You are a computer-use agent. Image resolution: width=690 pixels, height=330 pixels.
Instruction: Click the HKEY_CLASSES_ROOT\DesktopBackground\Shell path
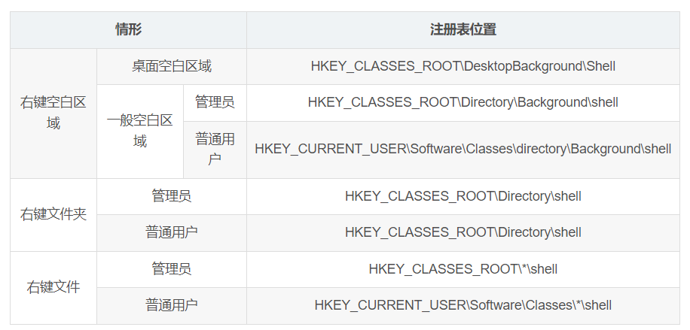pos(463,66)
